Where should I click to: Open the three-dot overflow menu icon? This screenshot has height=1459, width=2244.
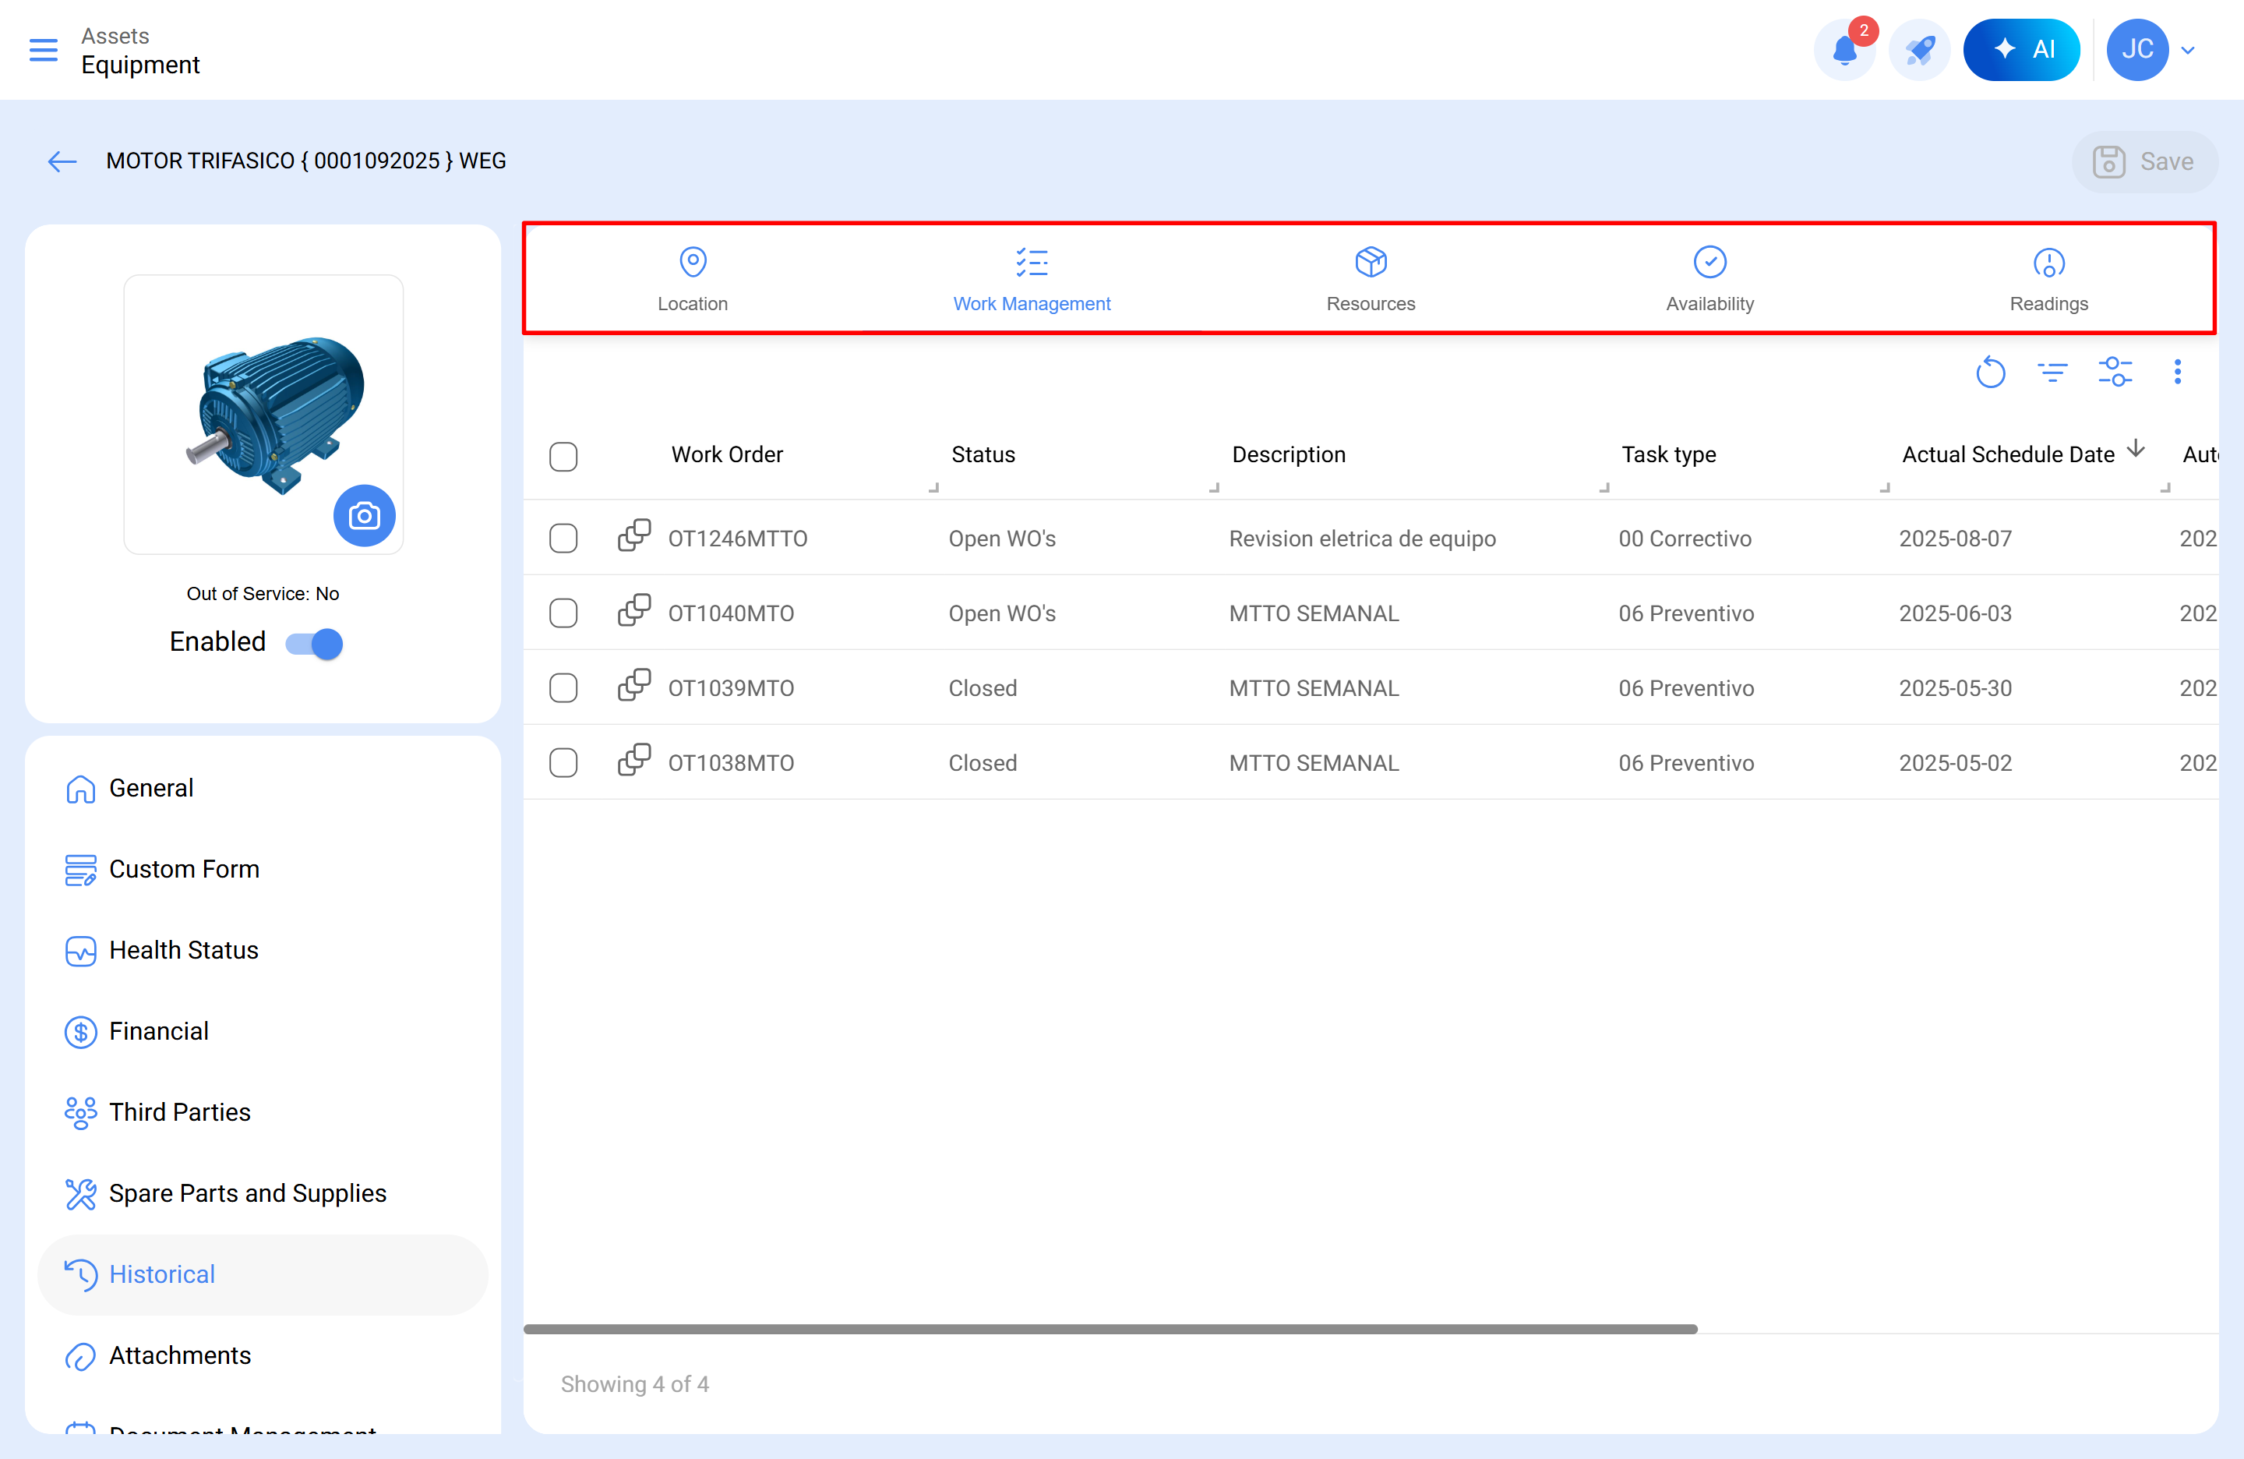click(2178, 372)
